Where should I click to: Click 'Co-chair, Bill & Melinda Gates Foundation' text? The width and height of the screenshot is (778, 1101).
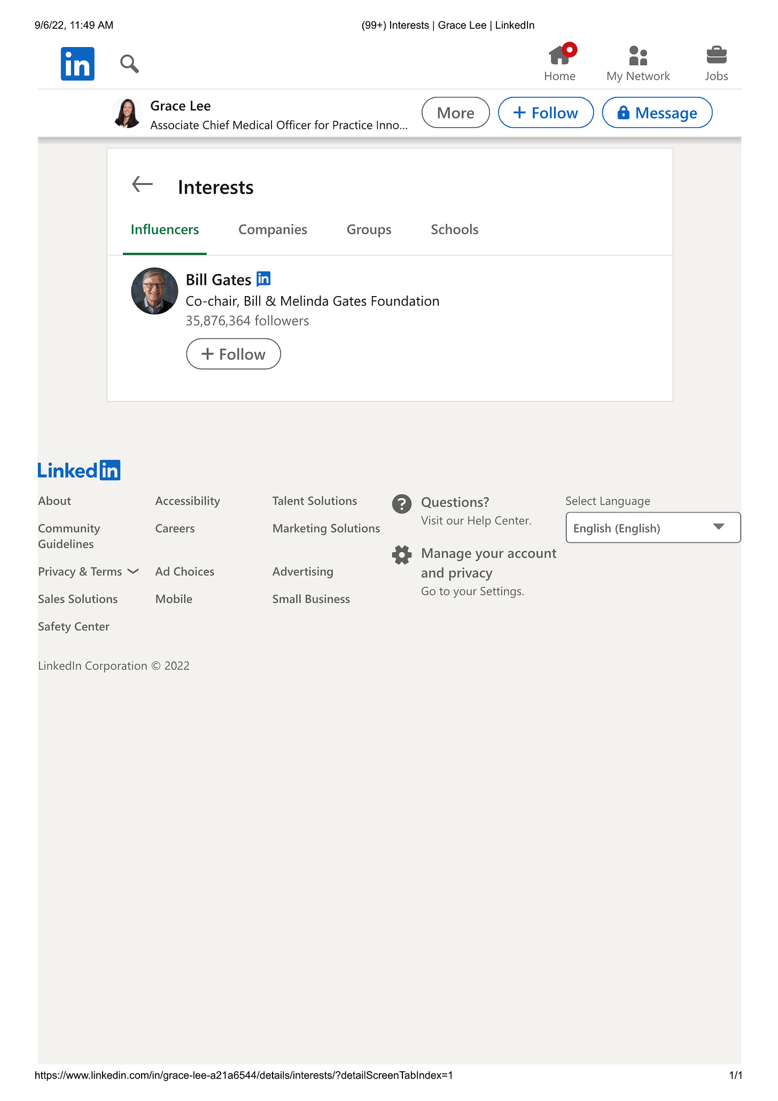(x=313, y=301)
